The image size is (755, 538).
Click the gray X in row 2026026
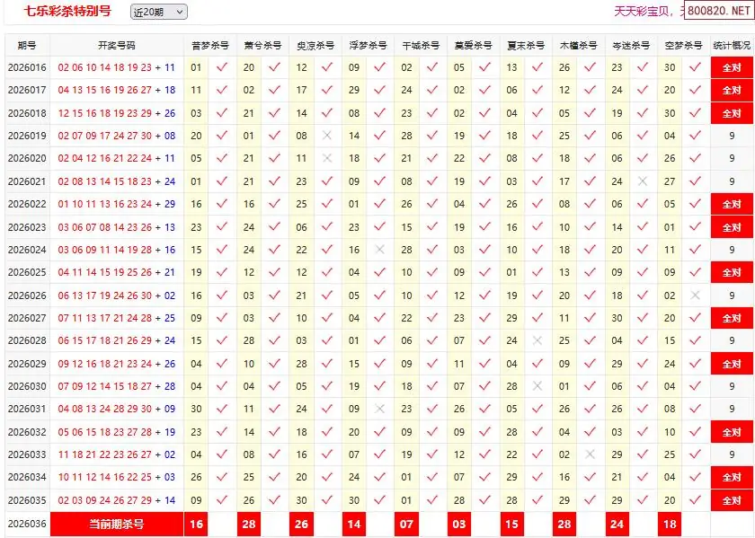click(x=695, y=295)
